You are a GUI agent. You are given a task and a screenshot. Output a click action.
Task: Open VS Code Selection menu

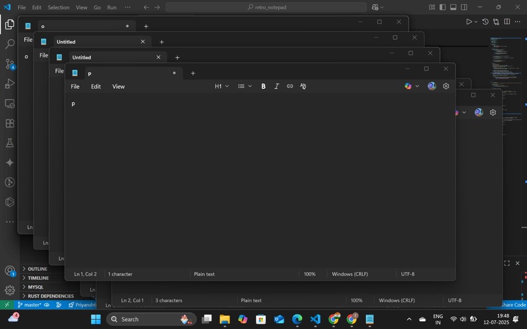[x=58, y=7]
